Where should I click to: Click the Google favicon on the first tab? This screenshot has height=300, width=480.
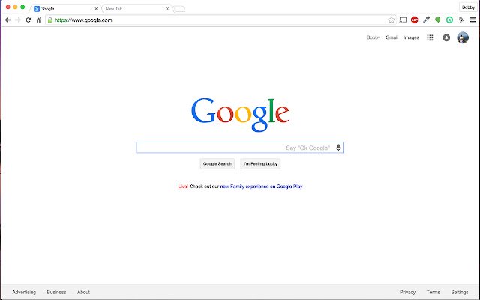click(37, 9)
